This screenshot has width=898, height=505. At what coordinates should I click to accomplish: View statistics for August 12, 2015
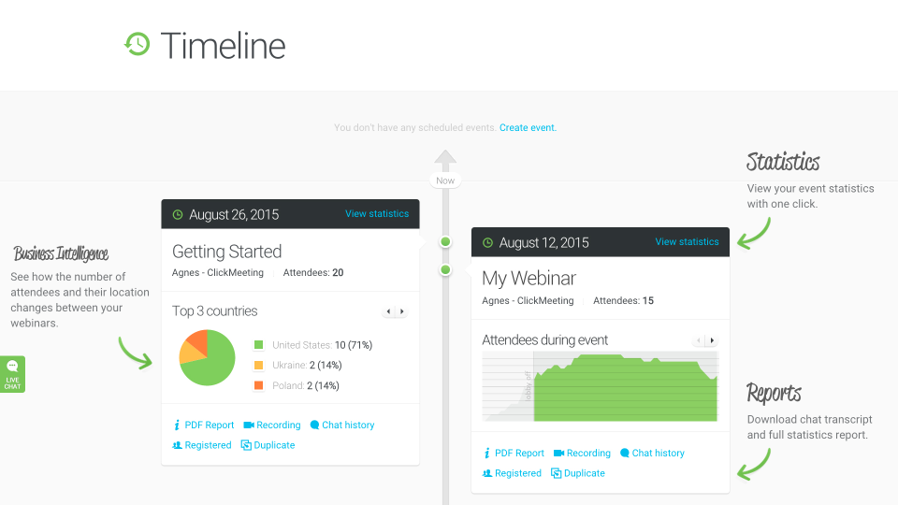tap(687, 241)
